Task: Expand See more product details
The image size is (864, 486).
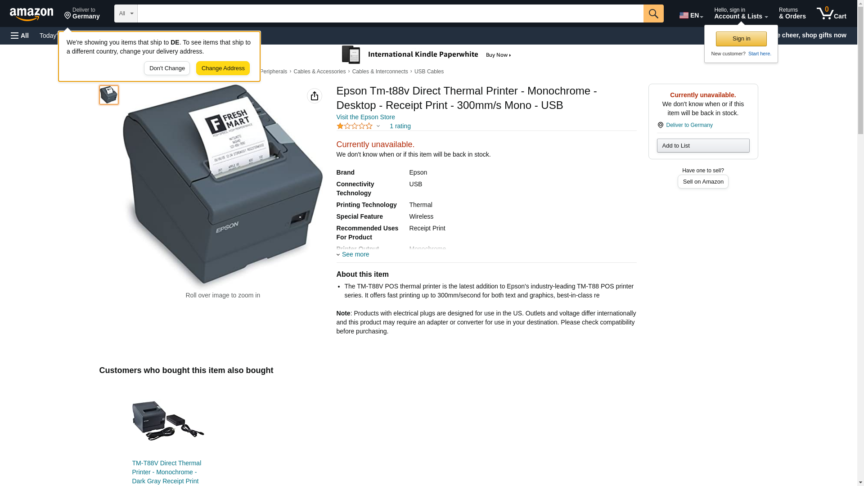Action: click(353, 254)
